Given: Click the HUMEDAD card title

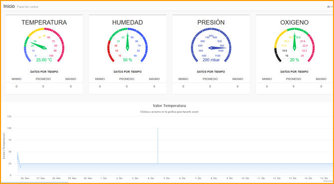Looking at the screenshot, I should point(128,22).
